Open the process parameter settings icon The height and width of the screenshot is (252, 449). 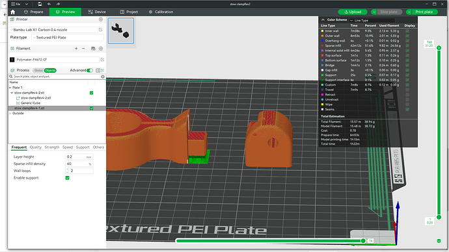click(103, 70)
